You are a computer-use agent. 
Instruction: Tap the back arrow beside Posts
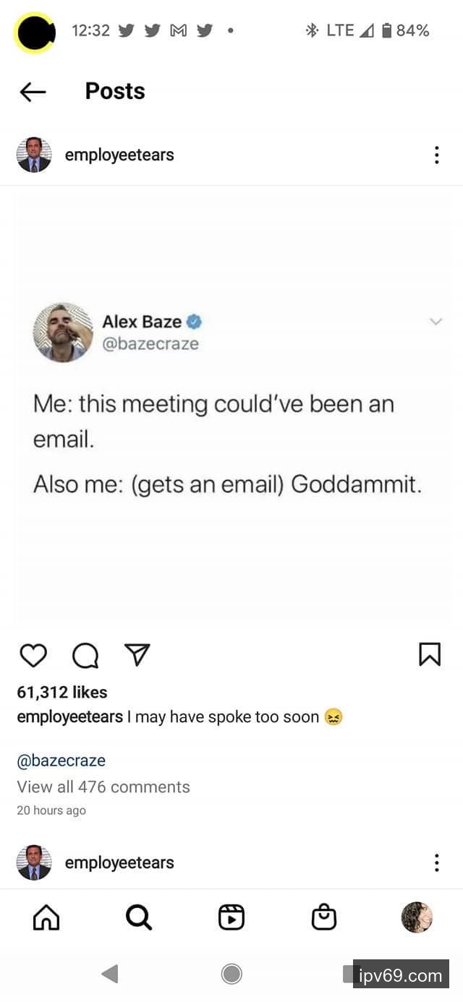(33, 91)
